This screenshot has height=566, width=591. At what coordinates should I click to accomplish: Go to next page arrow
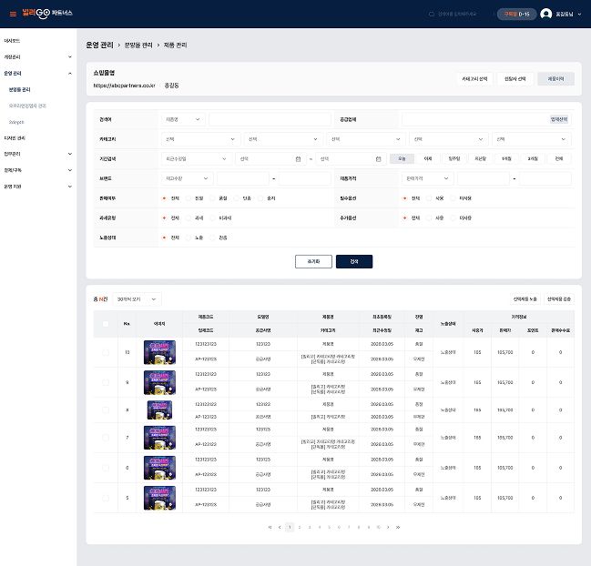(388, 527)
